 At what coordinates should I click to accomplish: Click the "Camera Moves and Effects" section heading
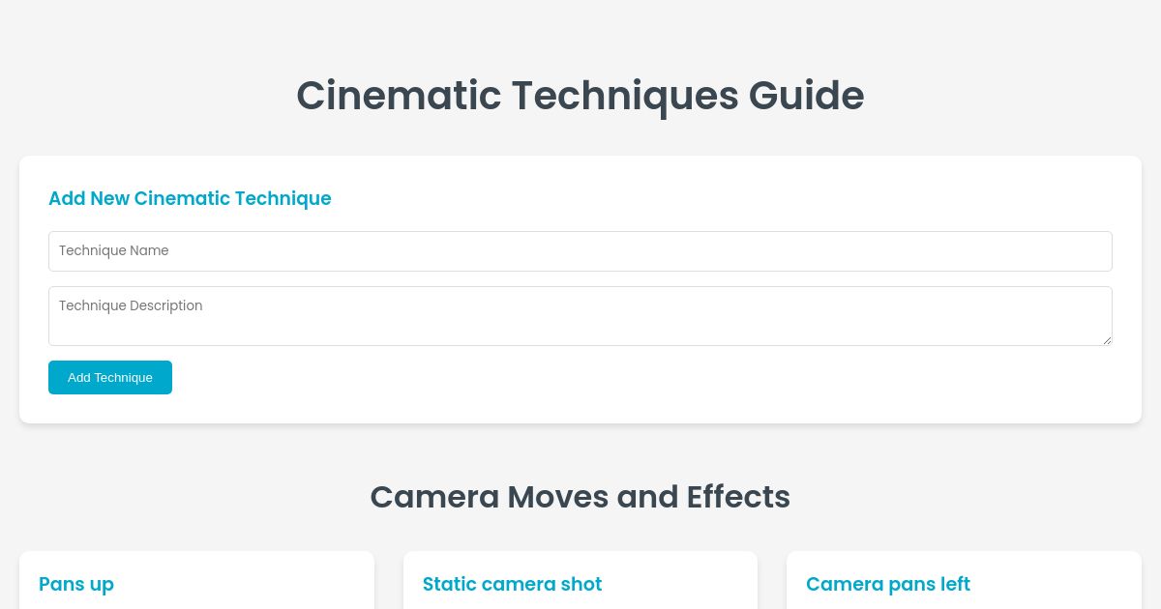tap(580, 496)
